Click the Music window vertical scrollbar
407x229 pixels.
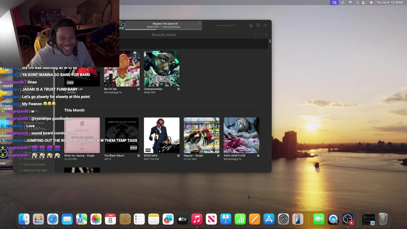point(270,41)
